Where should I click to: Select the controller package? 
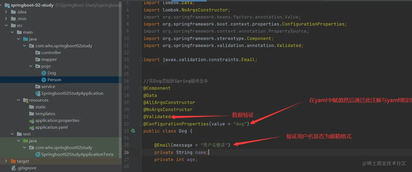(x=51, y=53)
